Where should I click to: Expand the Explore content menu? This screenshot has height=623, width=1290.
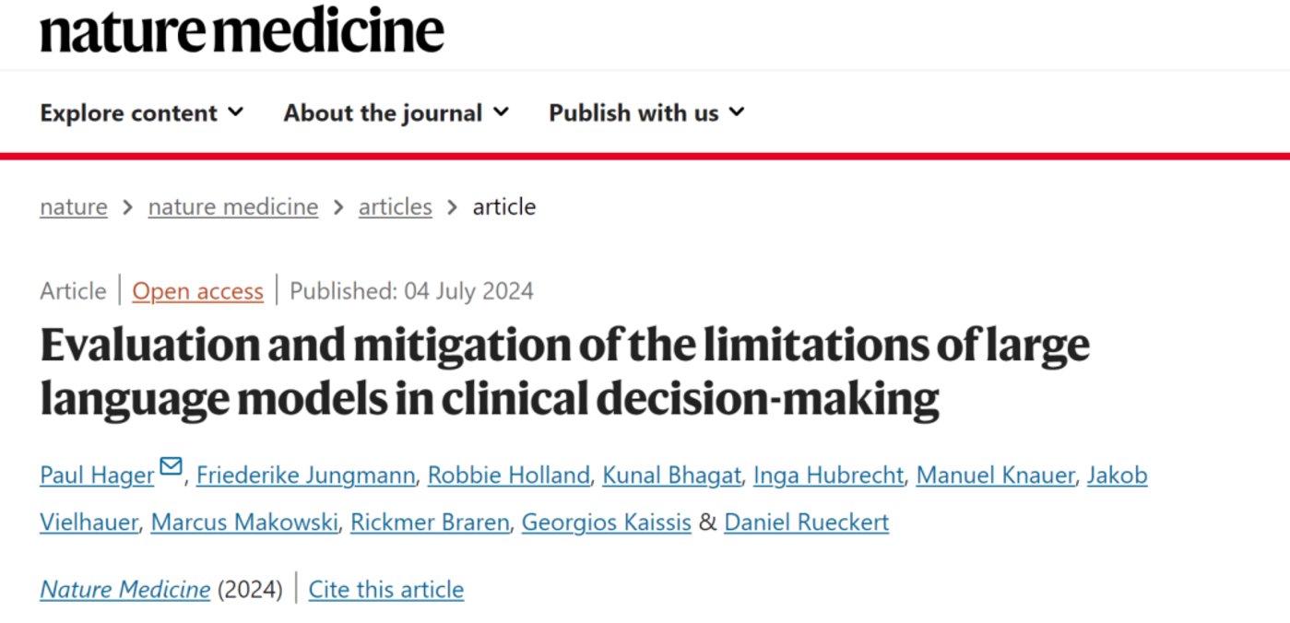click(142, 112)
